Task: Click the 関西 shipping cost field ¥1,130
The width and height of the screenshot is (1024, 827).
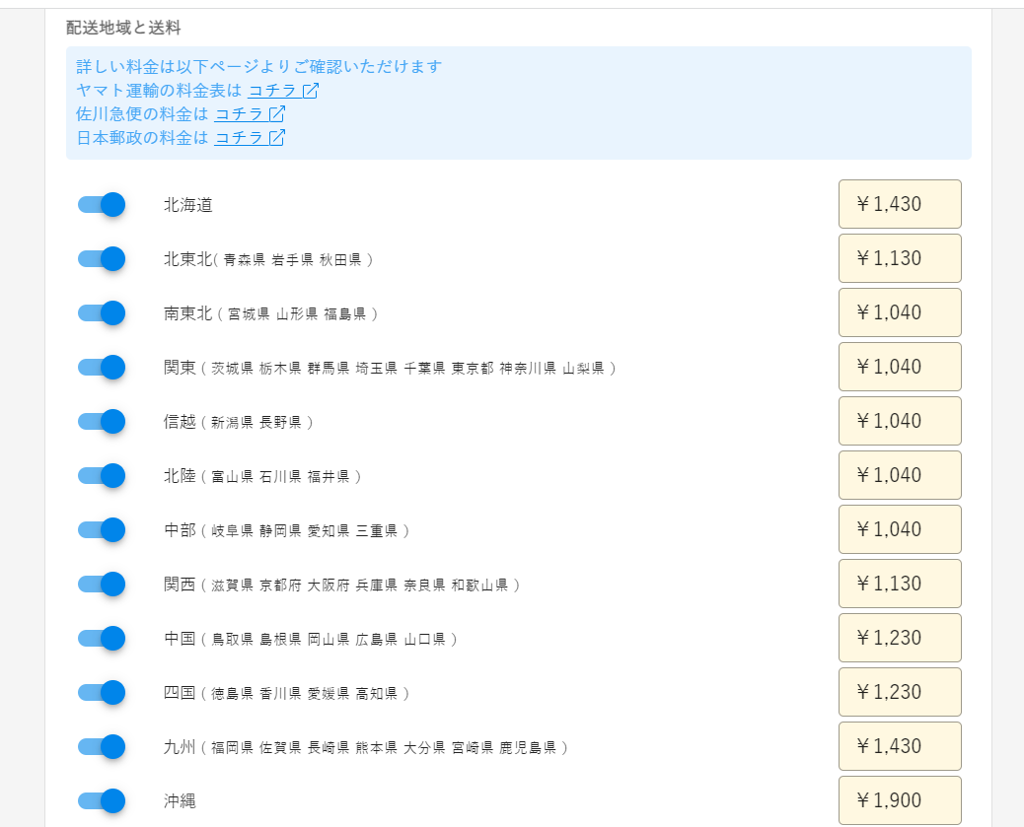Action: [899, 583]
